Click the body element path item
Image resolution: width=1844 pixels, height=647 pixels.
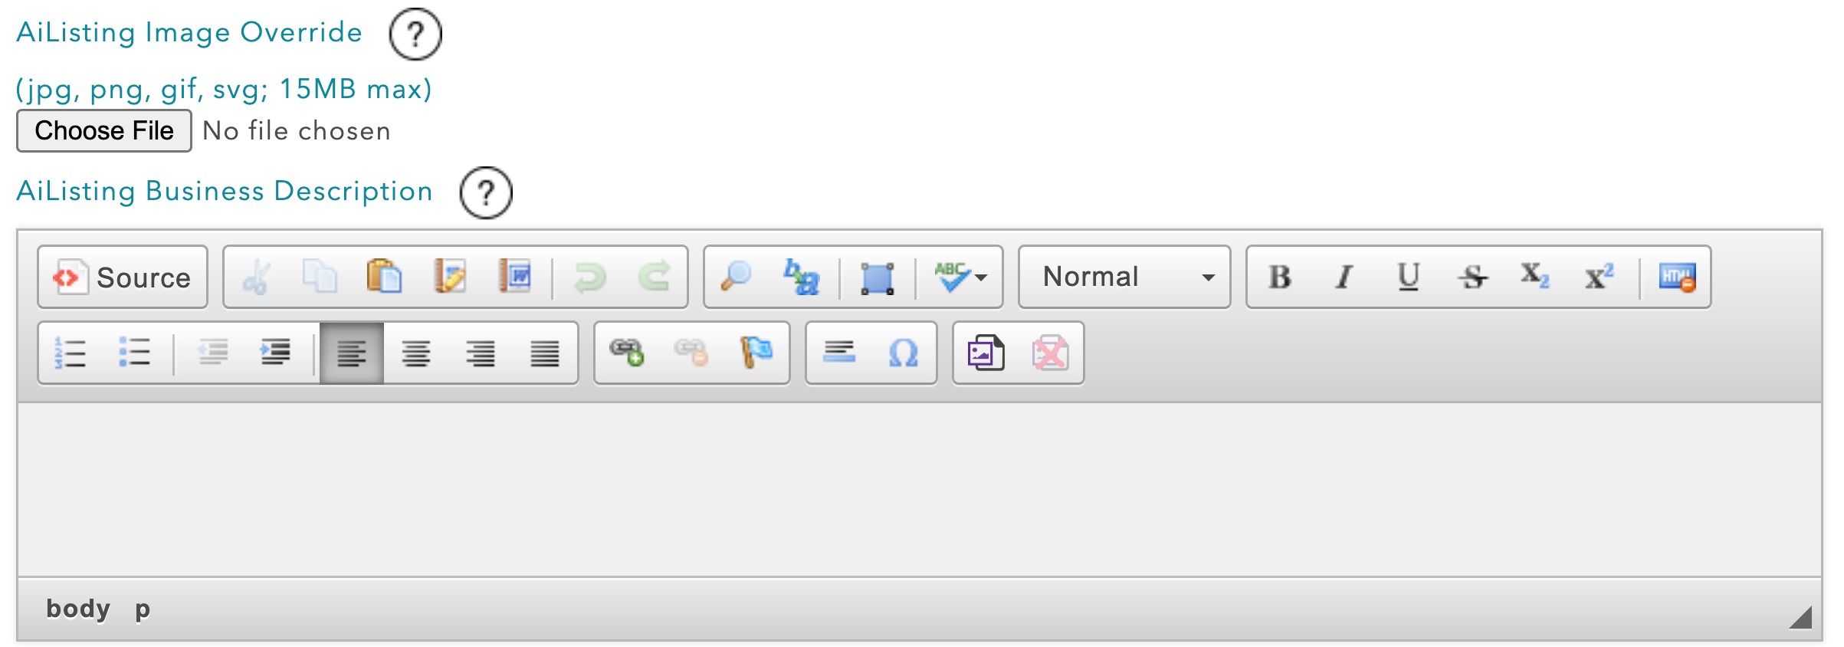click(78, 609)
